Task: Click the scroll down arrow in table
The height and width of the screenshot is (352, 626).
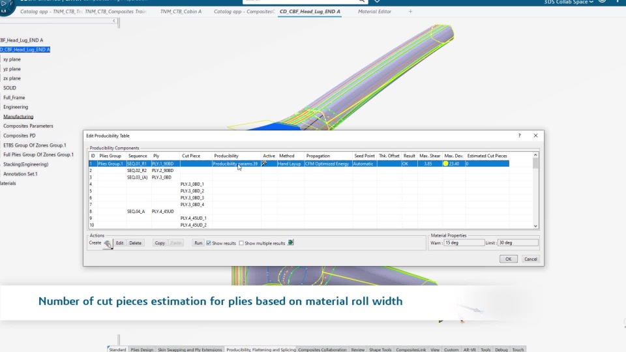Action: (535, 226)
